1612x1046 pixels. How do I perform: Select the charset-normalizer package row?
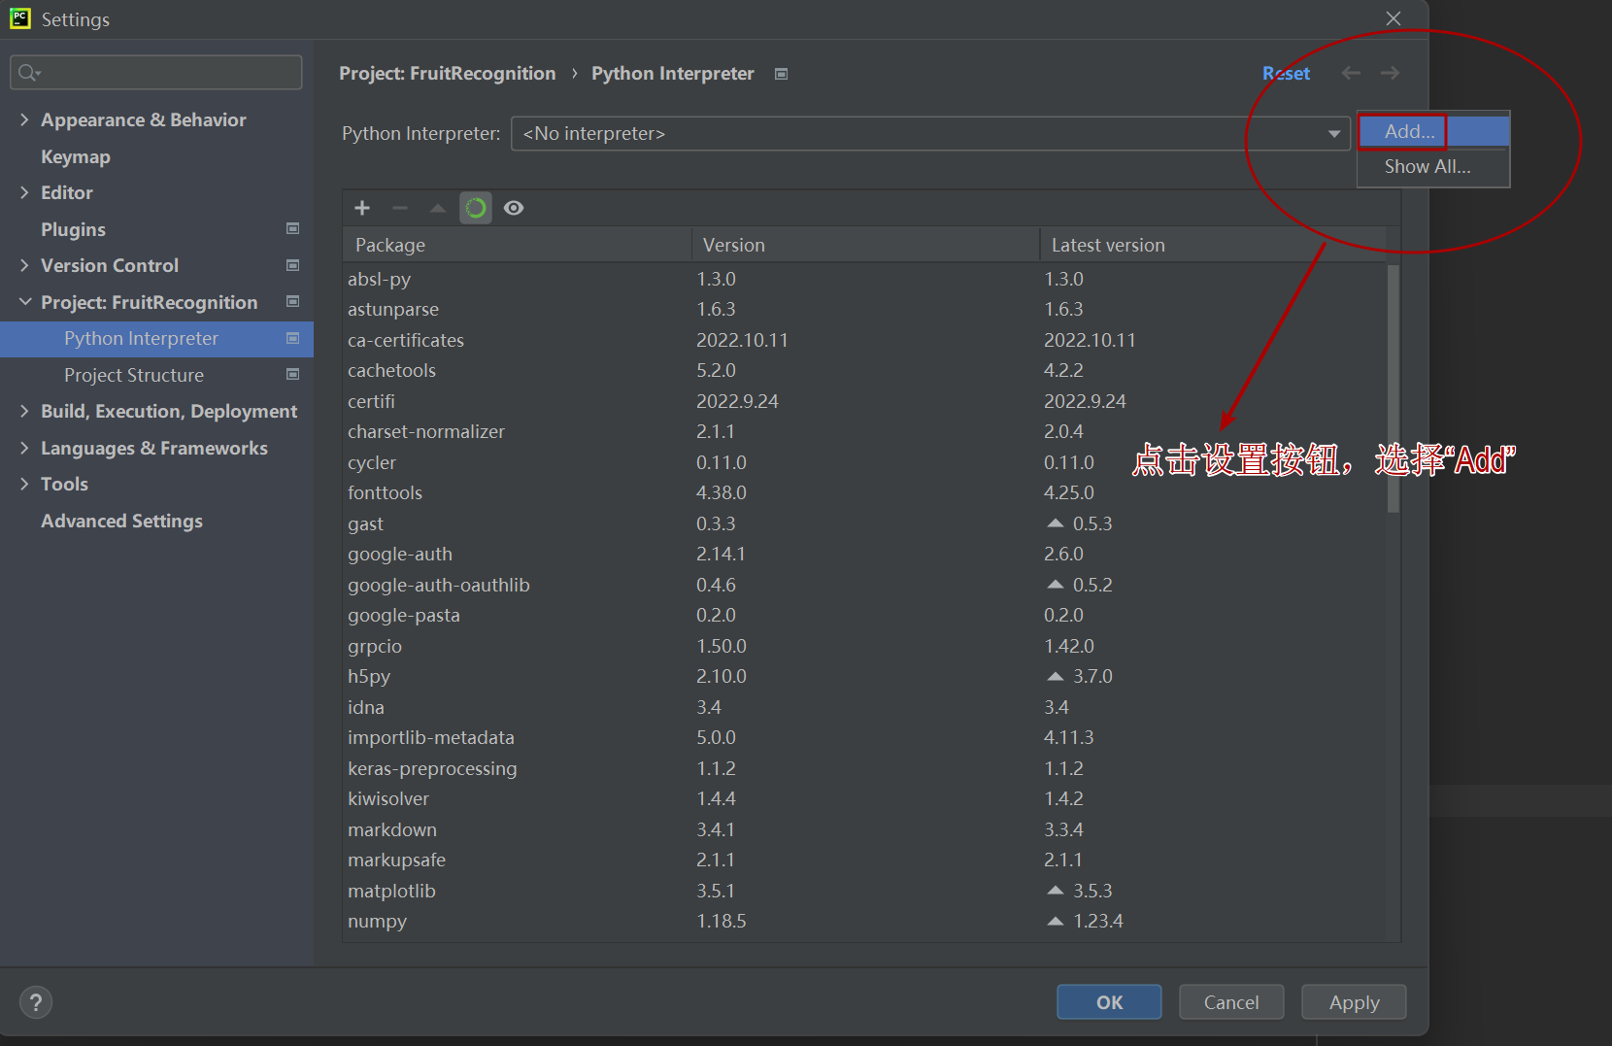(864, 431)
